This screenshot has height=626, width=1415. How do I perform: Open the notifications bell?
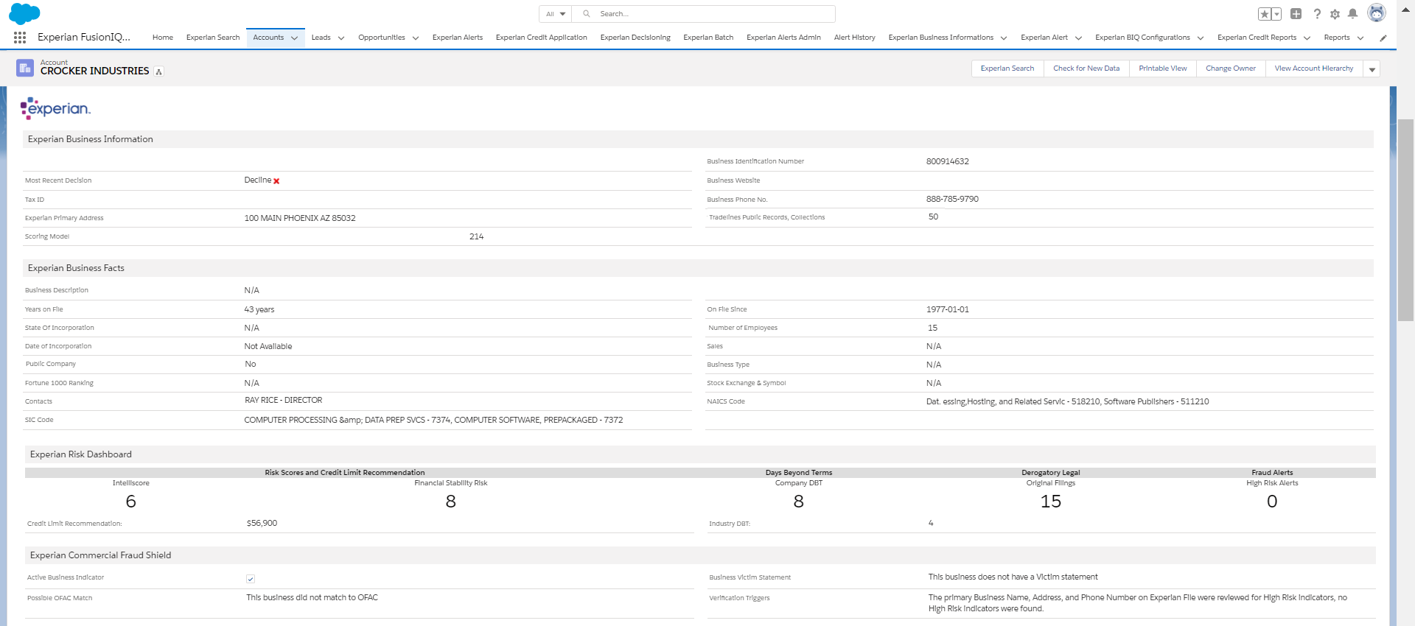(1352, 14)
